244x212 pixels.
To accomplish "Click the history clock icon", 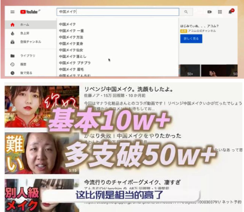I will pos(12,64).
